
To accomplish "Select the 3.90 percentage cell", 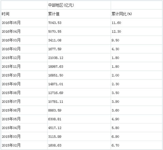I will coord(115,102).
